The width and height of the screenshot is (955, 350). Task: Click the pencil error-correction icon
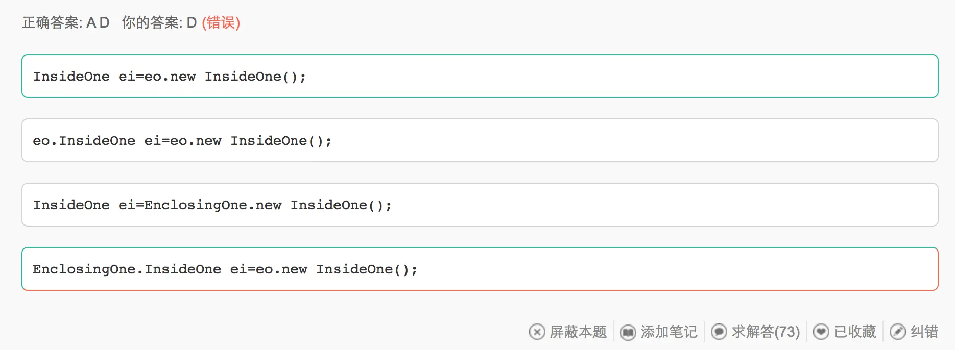[x=897, y=332]
